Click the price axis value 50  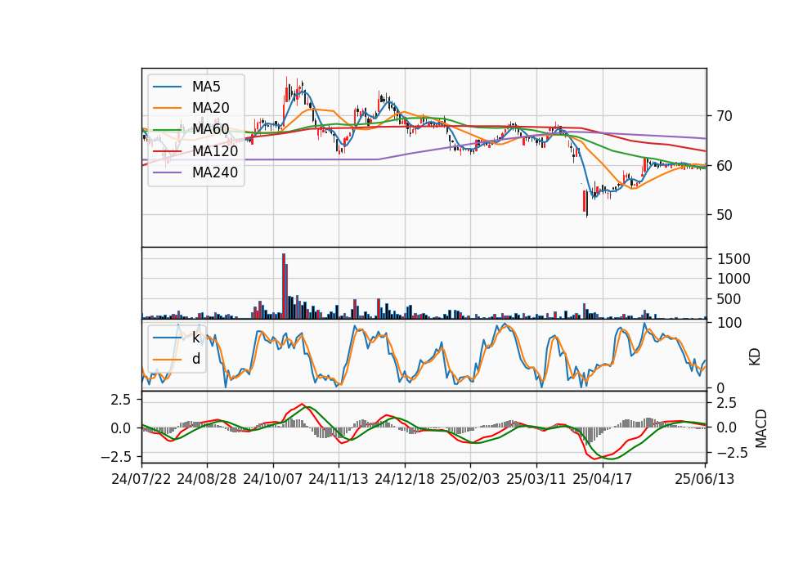[724, 215]
